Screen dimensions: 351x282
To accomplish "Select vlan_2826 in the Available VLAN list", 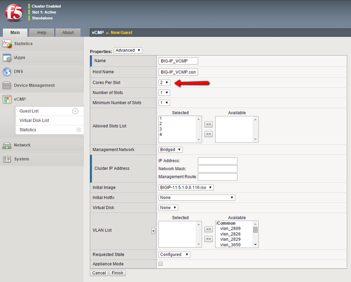I will (x=230, y=234).
